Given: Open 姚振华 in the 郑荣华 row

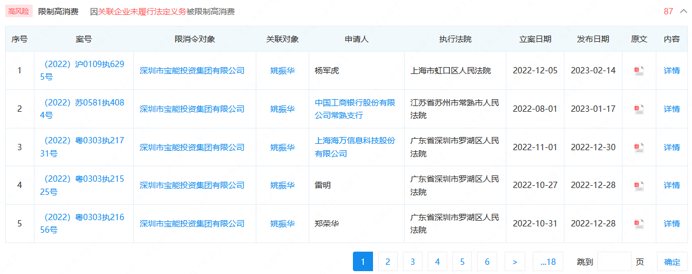Looking at the screenshot, I should (x=282, y=224).
